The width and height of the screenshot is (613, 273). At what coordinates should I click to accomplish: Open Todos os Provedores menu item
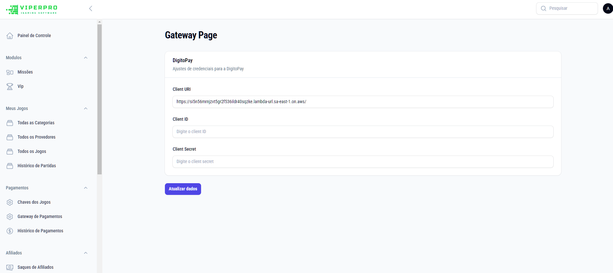(x=36, y=137)
